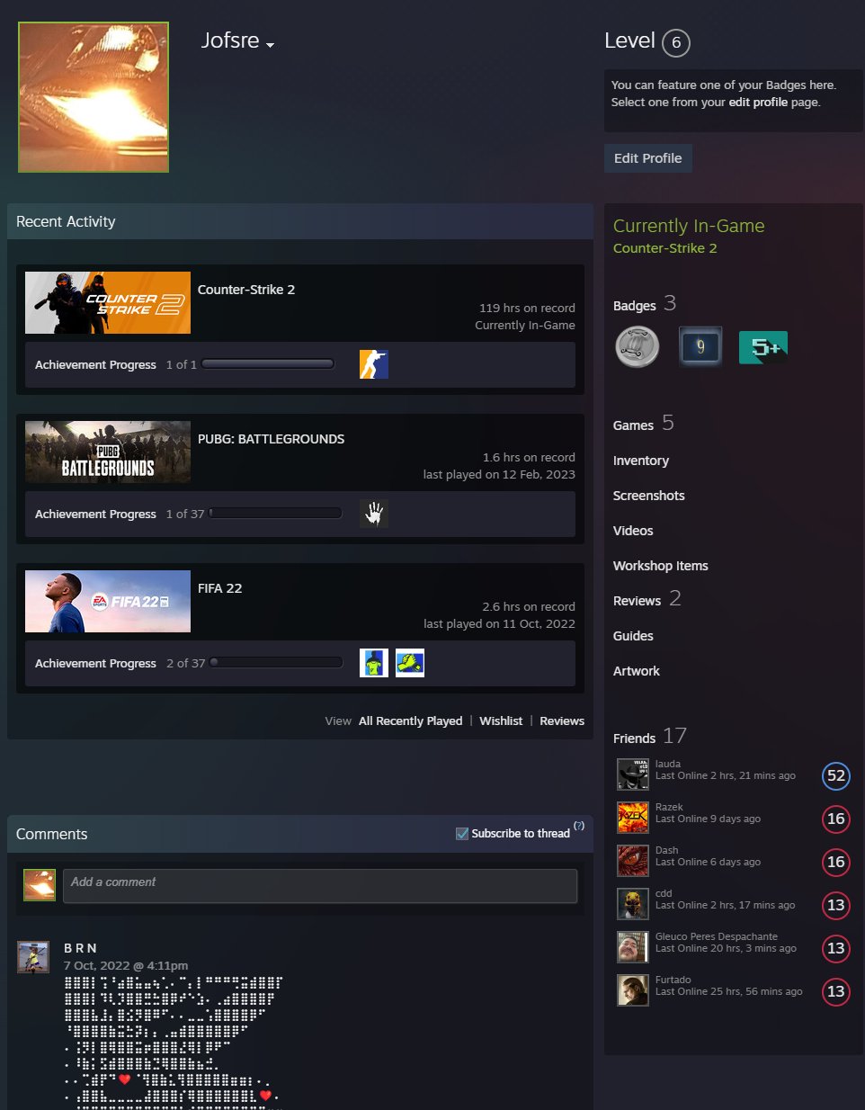Screen dimensions: 865x1110
Task: Toggle the Subscribe to thread checkbox
Action: click(x=462, y=834)
